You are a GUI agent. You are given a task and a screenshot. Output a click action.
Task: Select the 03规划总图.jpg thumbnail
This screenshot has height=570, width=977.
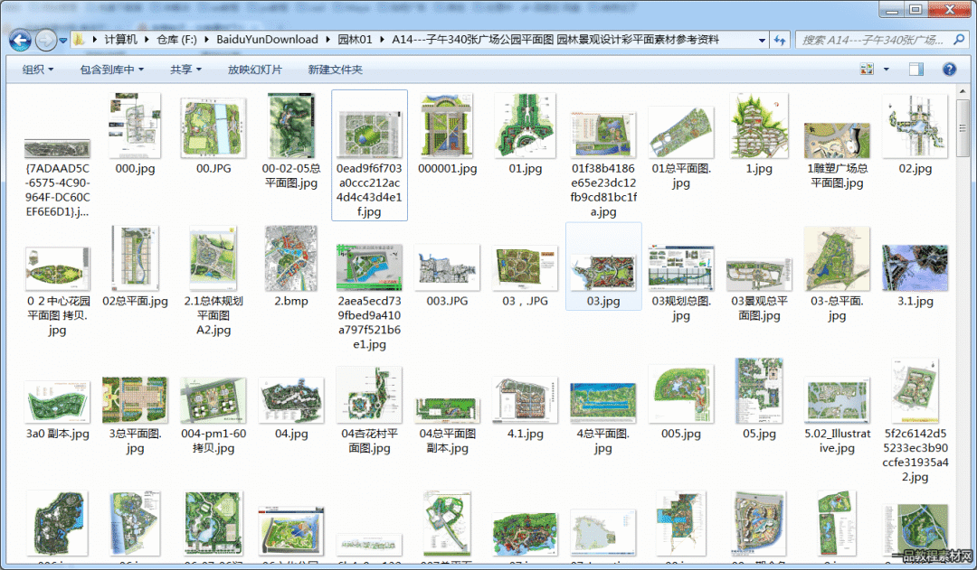point(680,267)
